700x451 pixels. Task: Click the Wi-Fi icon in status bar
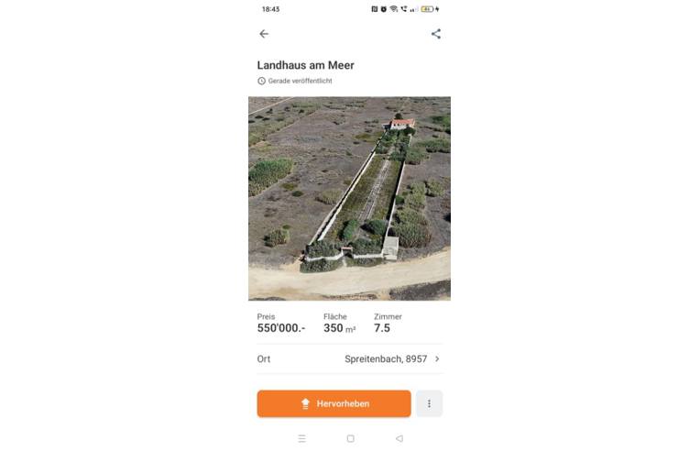[393, 9]
